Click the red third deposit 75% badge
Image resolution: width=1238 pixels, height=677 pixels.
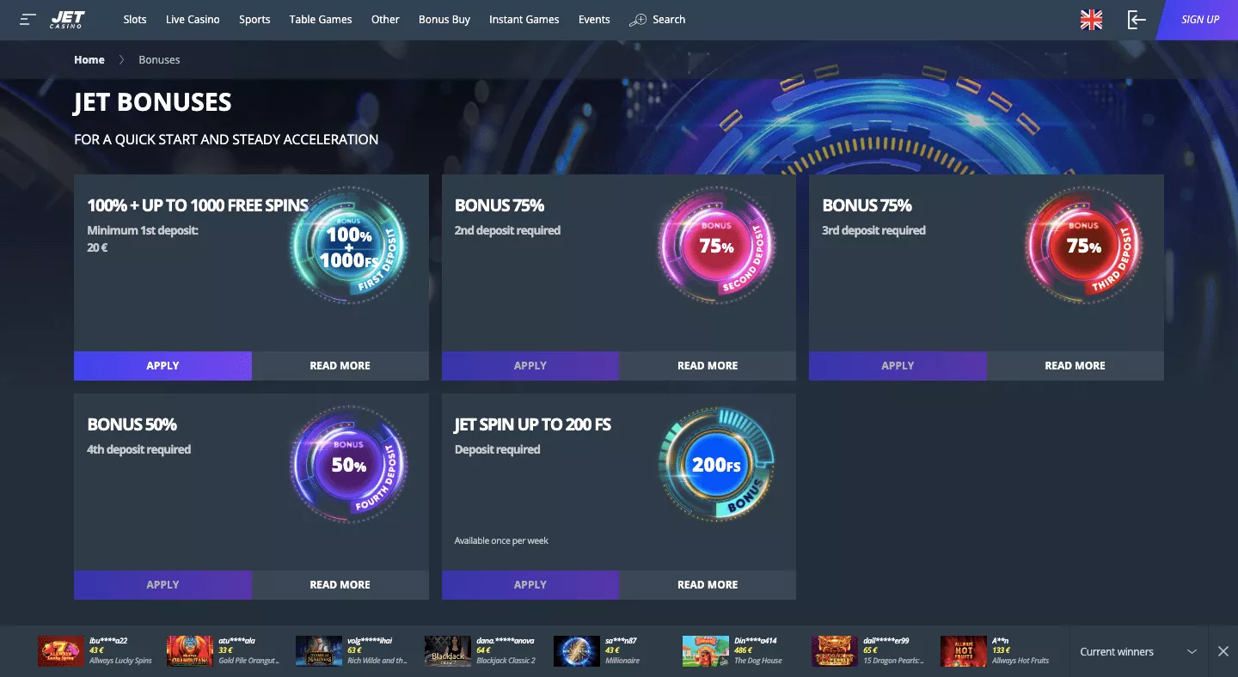(x=1084, y=247)
